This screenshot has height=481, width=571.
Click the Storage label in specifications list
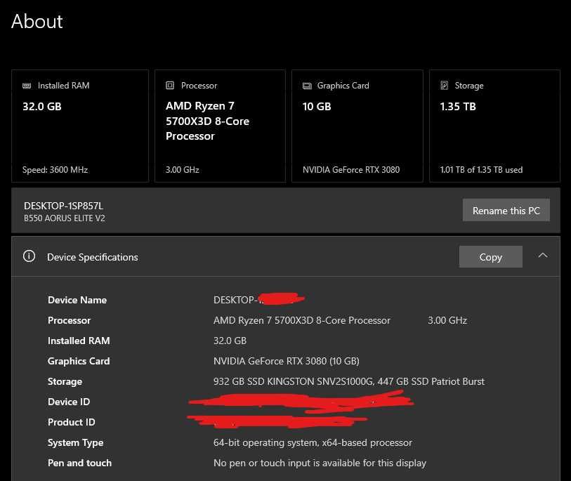pyautogui.click(x=65, y=381)
